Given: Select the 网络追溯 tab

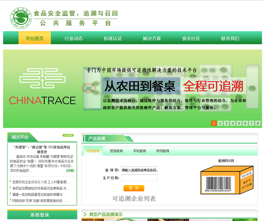Looking at the screenshot, I should click(93, 151).
